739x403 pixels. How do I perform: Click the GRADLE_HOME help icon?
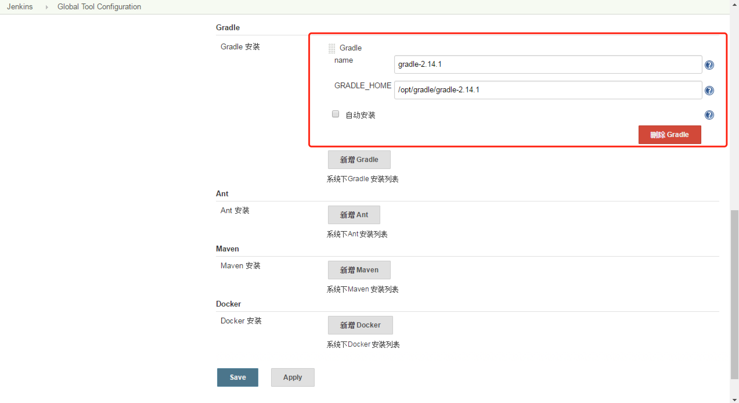(x=710, y=90)
